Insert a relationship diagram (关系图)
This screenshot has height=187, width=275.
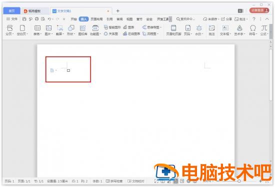[x=111, y=34]
